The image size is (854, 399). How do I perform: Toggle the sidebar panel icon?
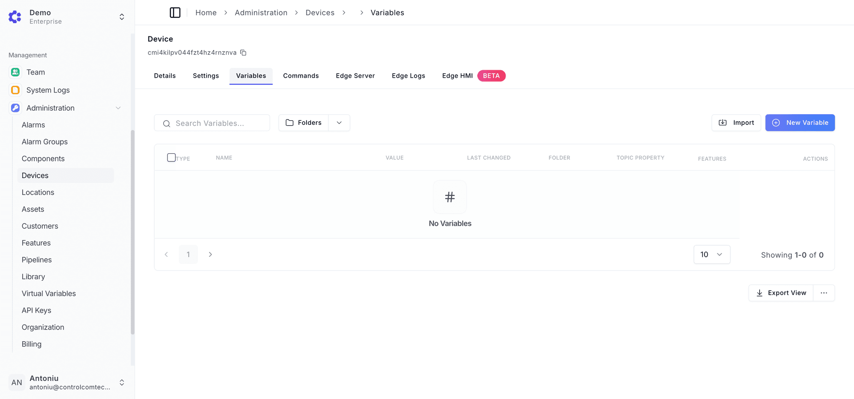175,12
